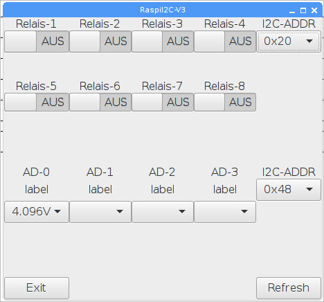This screenshot has width=324, height=302.
Task: Toggle the Relais-8 switch
Action: pos(225,102)
